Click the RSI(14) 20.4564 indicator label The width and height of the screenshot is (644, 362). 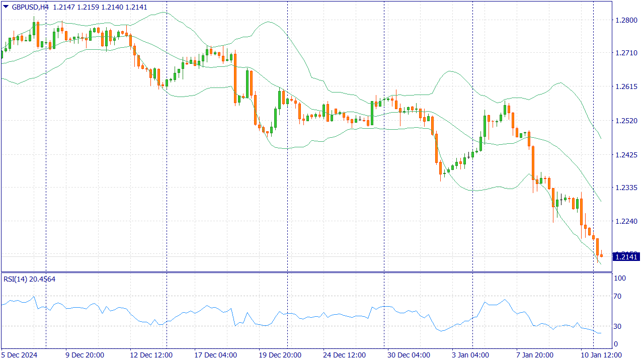click(29, 279)
